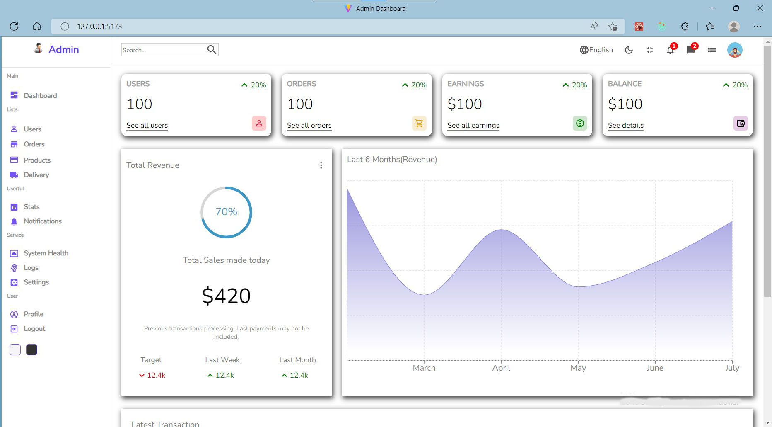Click the purple wallet icon in Balance card
772x427 pixels.
741,124
